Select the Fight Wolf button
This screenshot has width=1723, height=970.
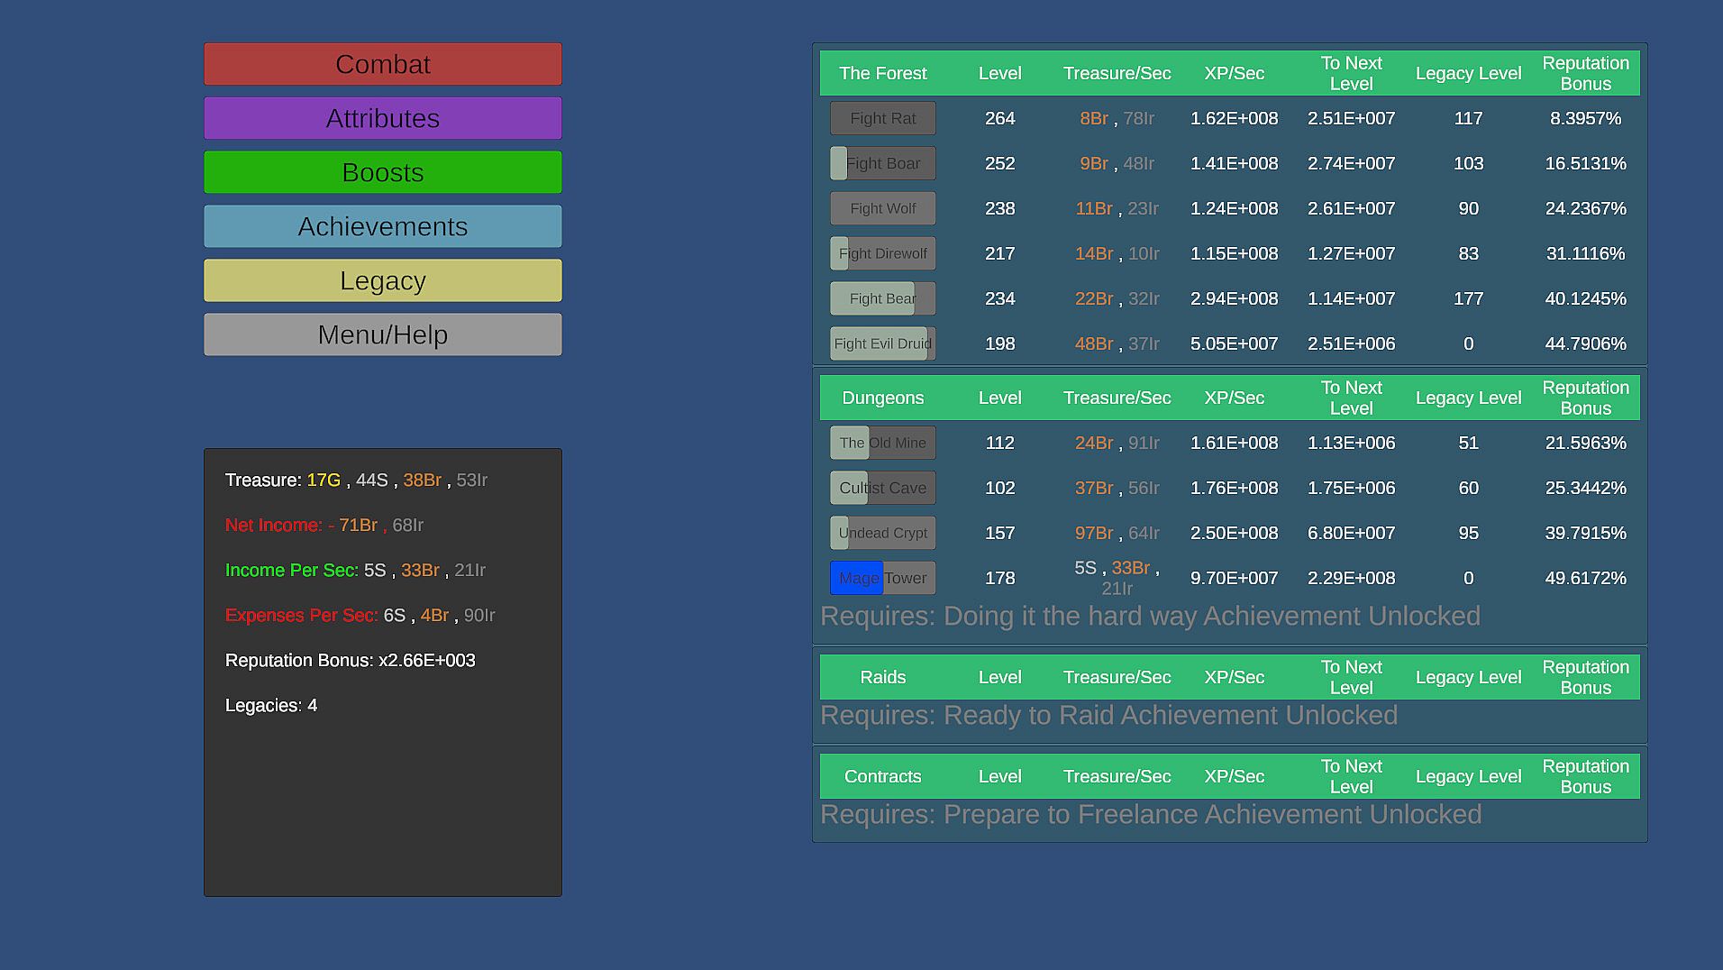[882, 208]
